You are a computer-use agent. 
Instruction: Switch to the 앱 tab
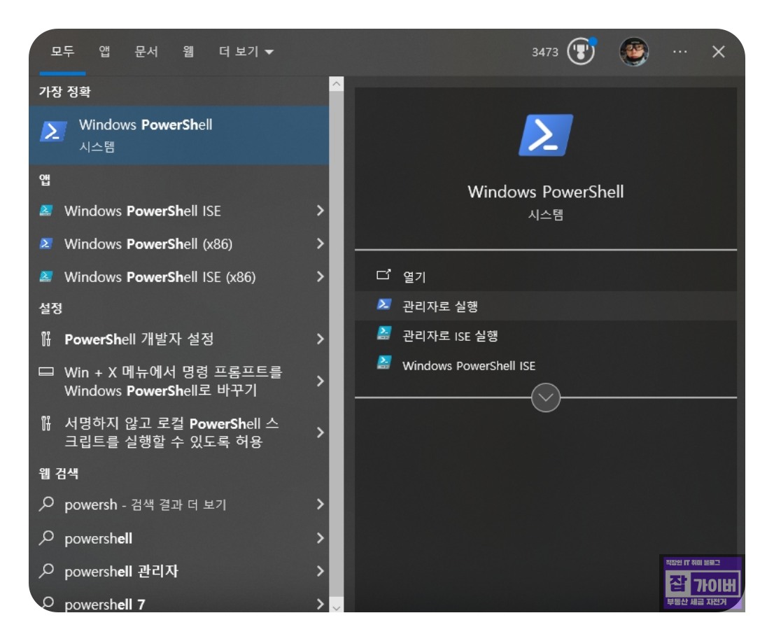(104, 51)
